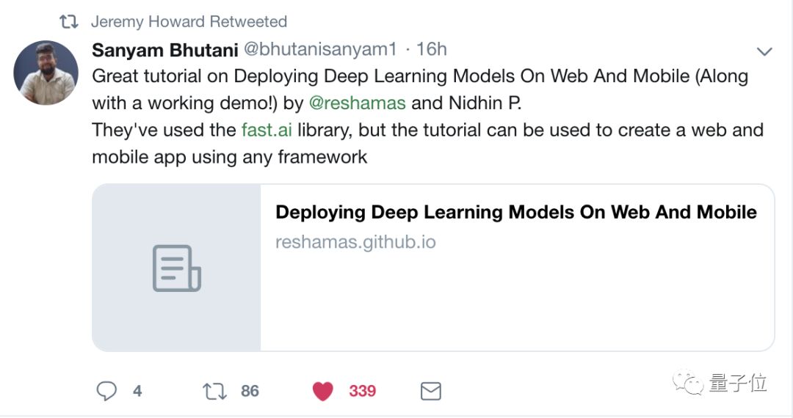
Task: Click the 16h tweet timestamp
Action: click(432, 49)
